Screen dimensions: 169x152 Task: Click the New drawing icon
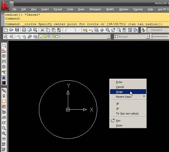click(6, 30)
